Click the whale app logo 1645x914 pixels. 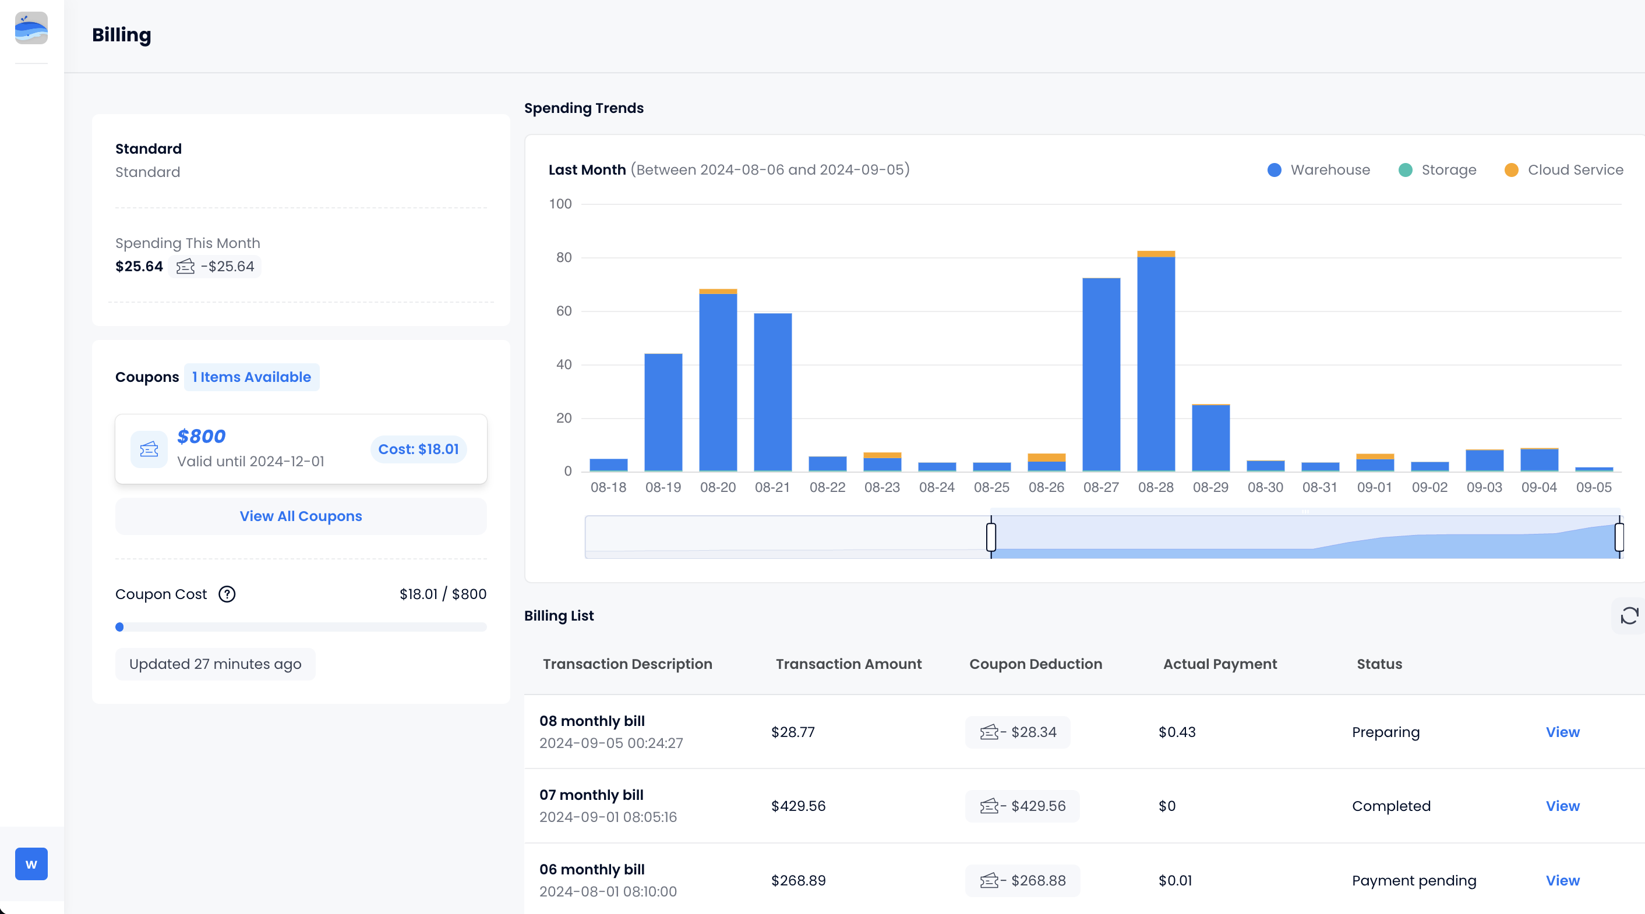(x=31, y=28)
